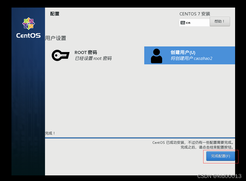Click the installation progress bar
This screenshot has width=246, height=181.
[x=140, y=138]
